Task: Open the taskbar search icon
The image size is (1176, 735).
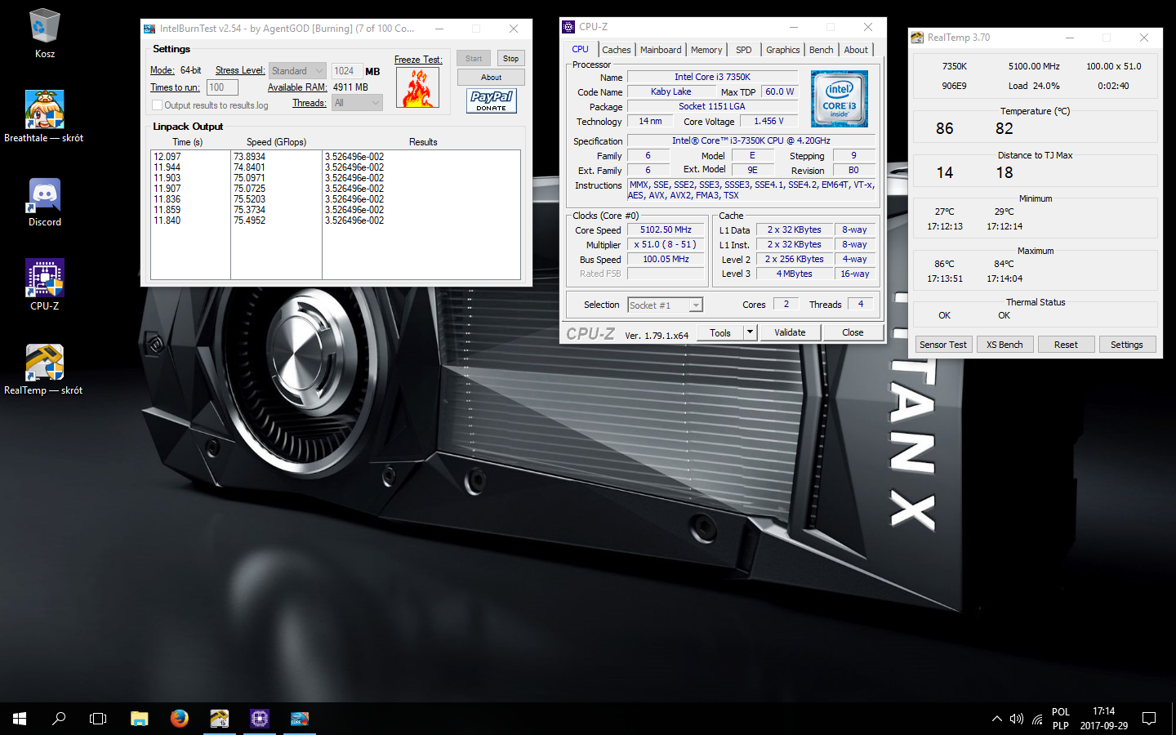Action: pos(59,719)
